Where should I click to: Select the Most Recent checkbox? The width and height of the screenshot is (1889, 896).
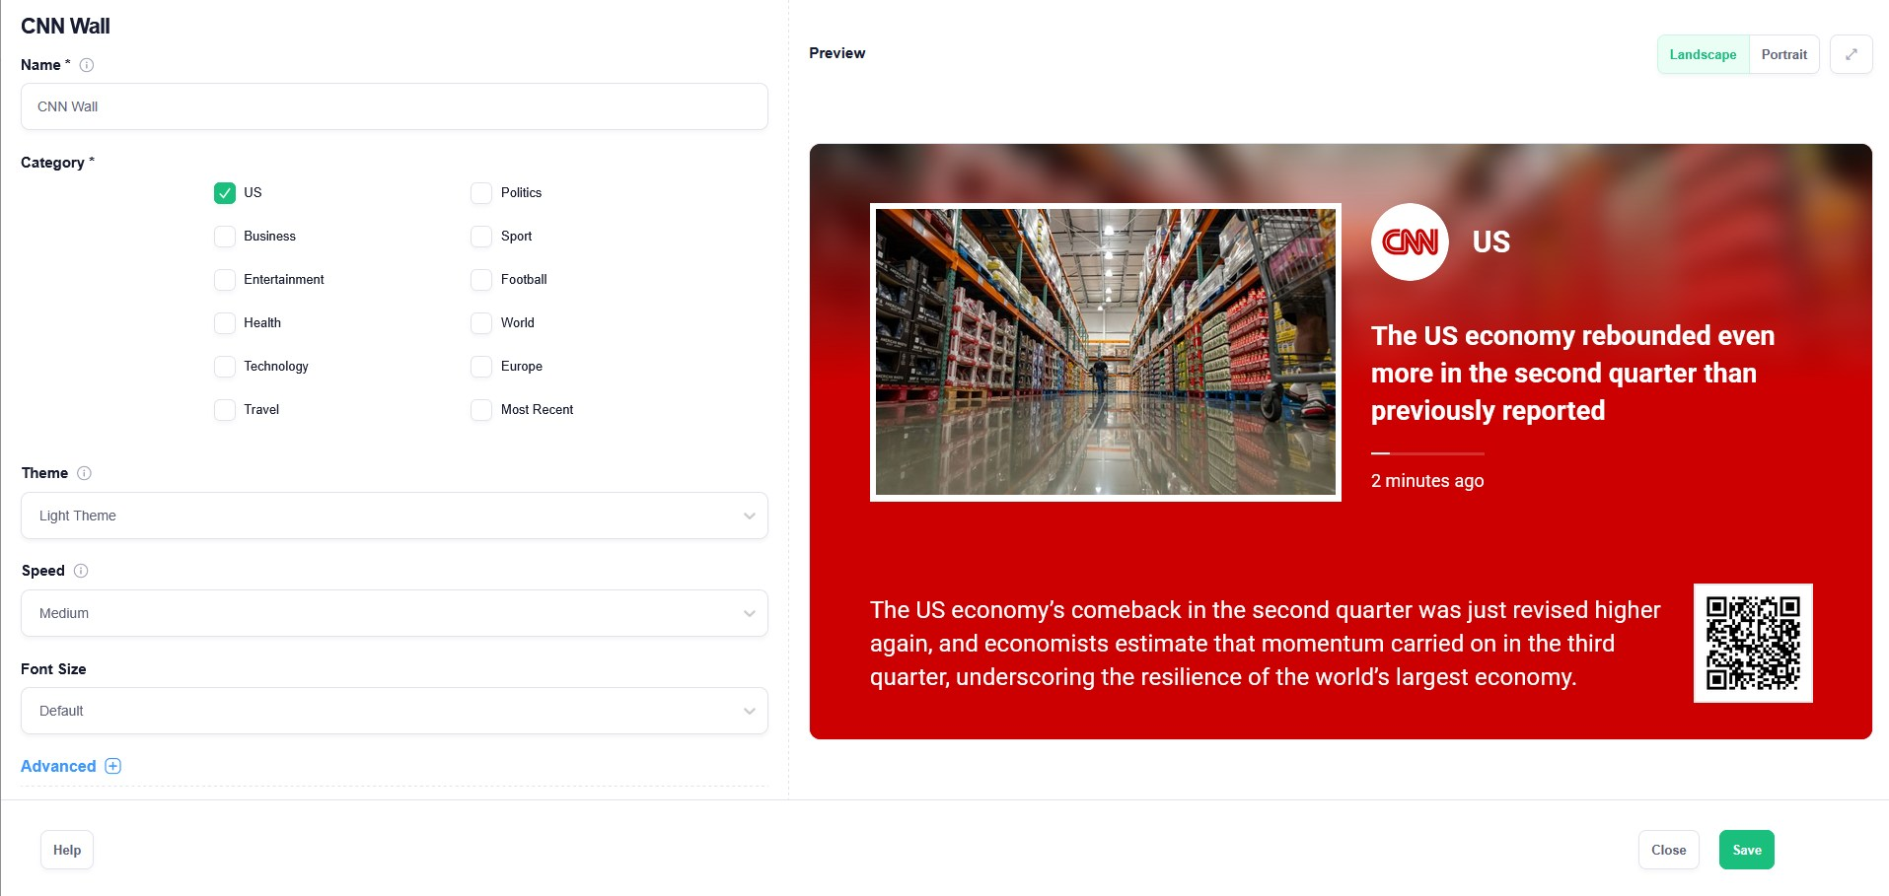pos(481,410)
